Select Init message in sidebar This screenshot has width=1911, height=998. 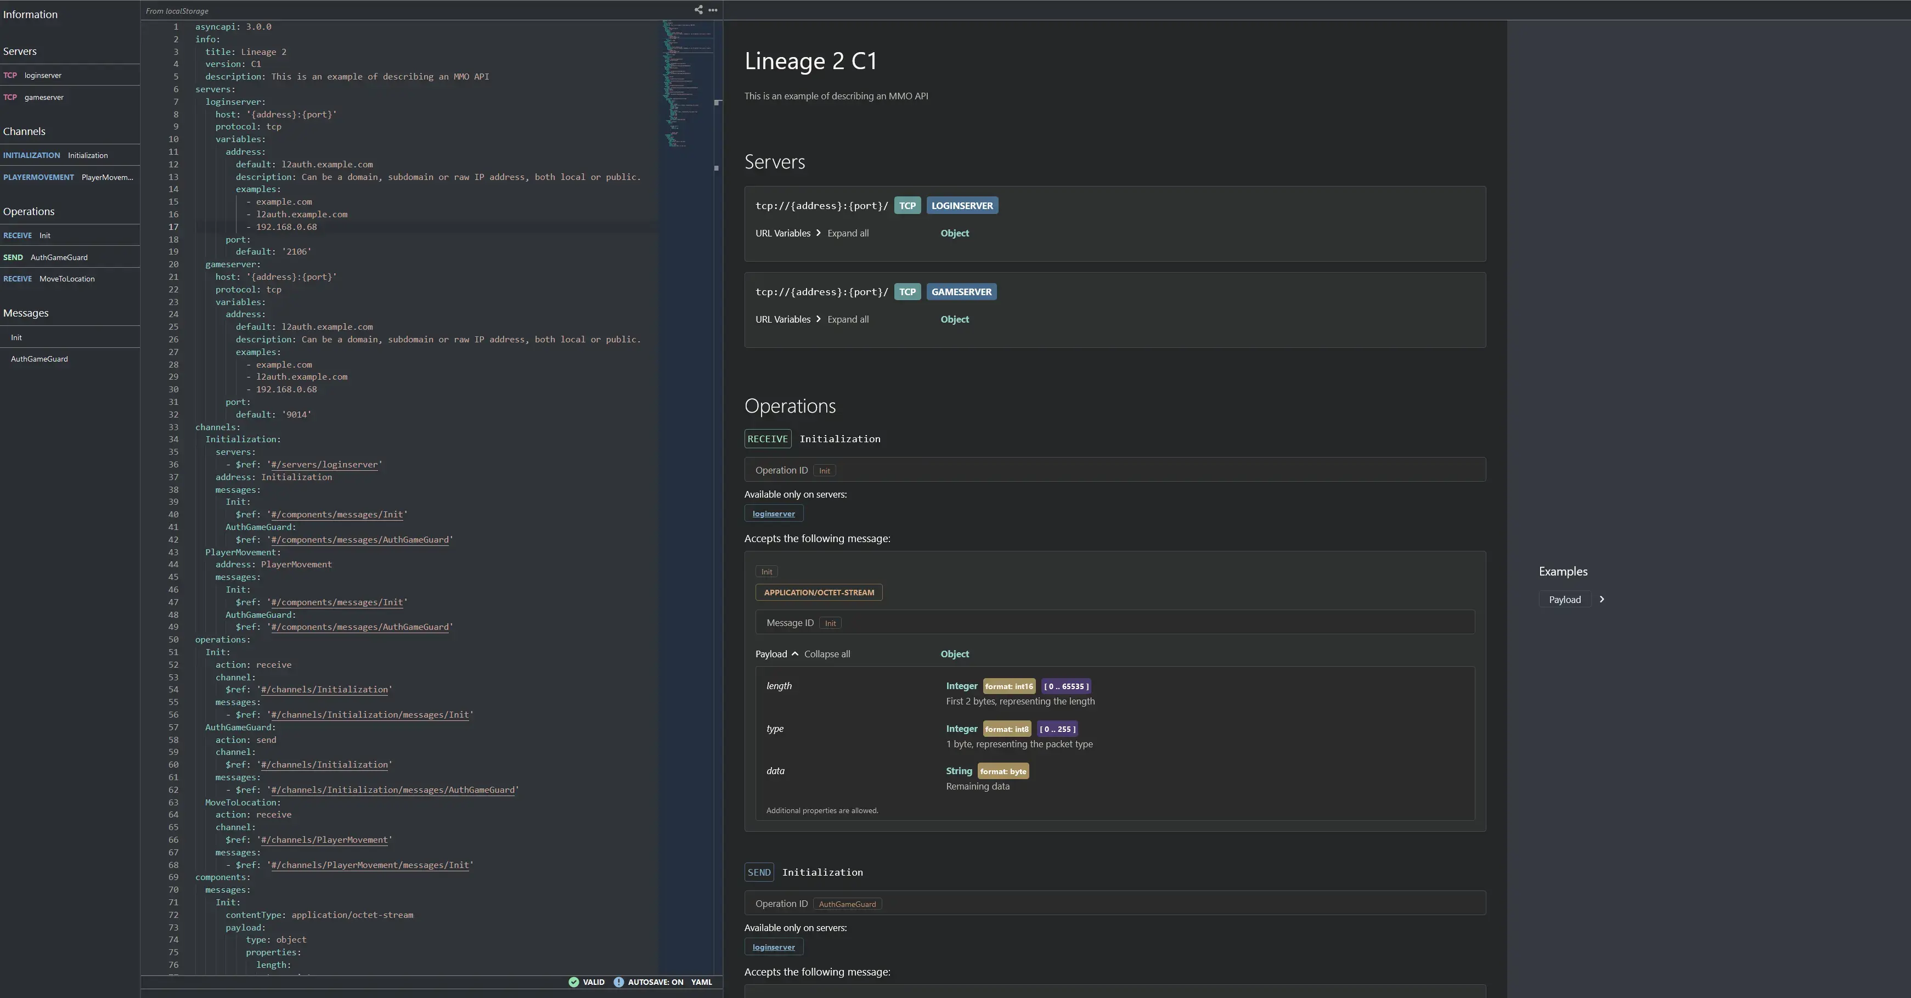(x=70, y=337)
